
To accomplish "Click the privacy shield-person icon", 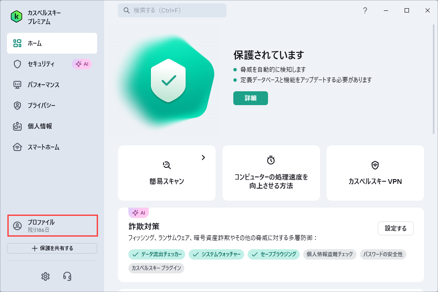I will (x=17, y=106).
